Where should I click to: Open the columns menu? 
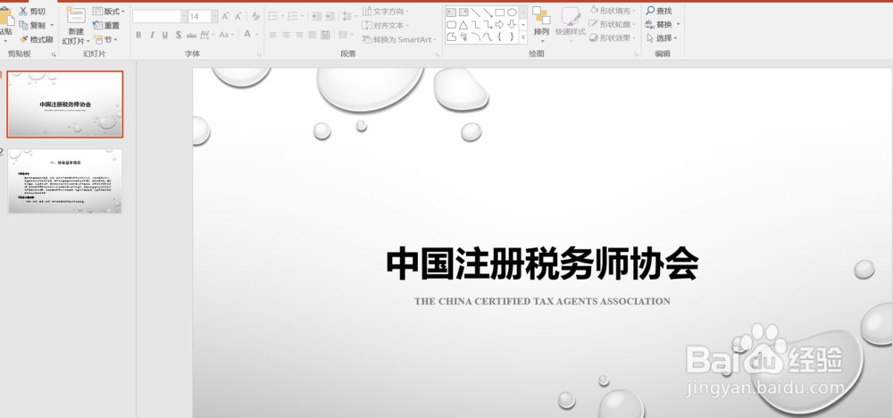(345, 35)
